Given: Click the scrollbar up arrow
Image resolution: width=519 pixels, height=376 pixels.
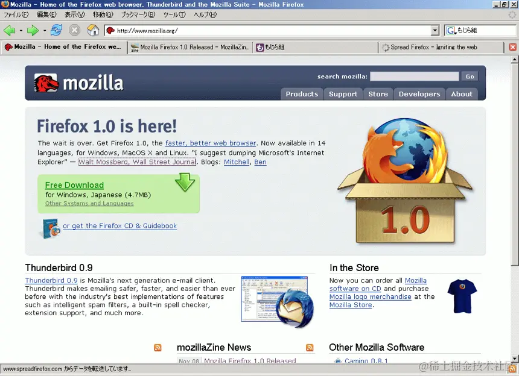Looking at the screenshot, I should (514, 60).
